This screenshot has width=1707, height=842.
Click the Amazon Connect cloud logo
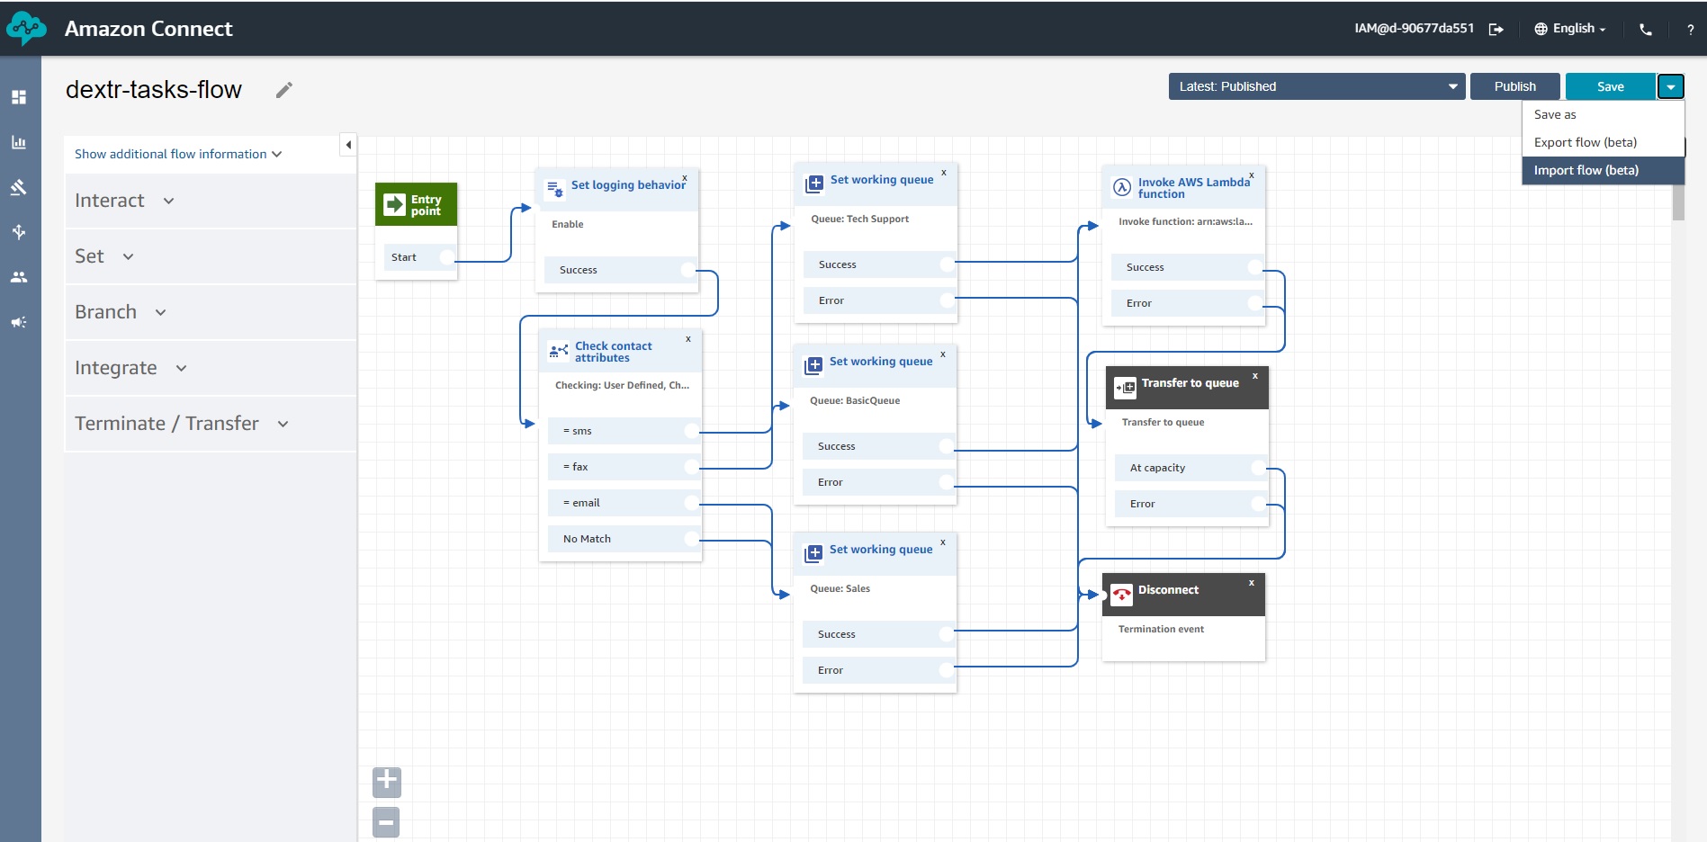(x=26, y=29)
